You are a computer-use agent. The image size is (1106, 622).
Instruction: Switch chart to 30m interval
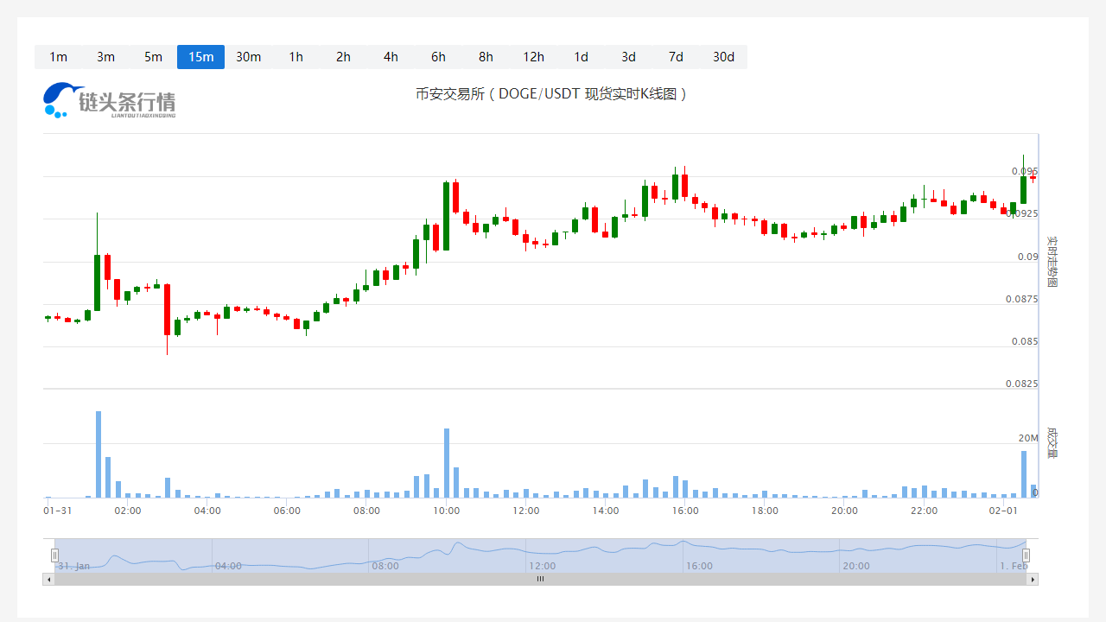tap(248, 57)
